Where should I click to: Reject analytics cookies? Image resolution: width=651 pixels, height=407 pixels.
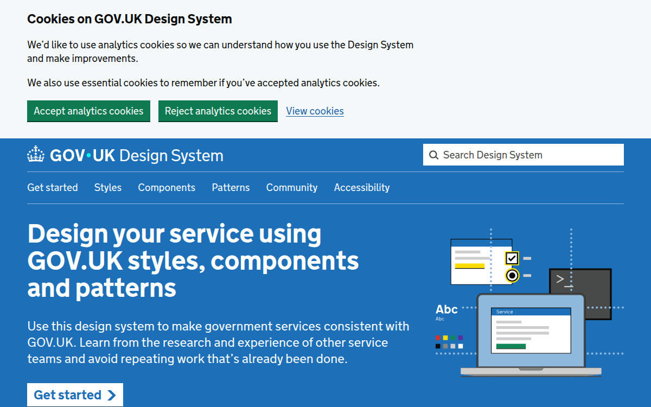218,111
